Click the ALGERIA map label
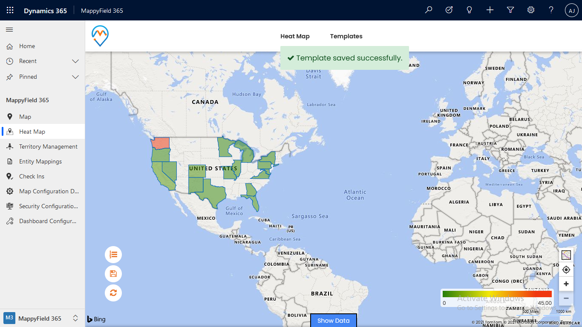Image resolution: width=582 pixels, height=327 pixels. [459, 202]
